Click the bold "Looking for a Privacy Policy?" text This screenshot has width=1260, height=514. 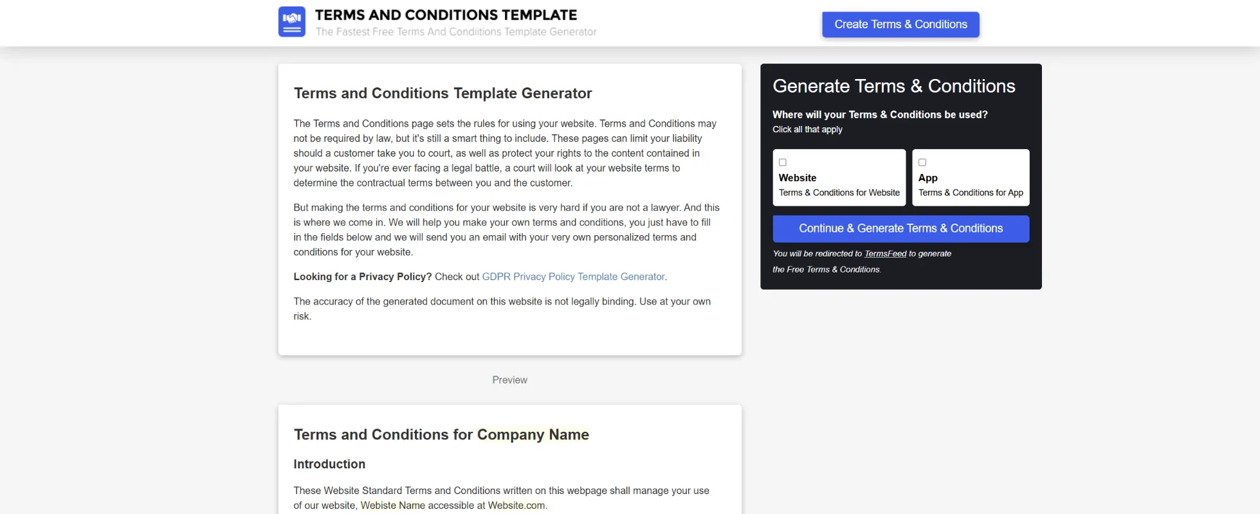pos(362,277)
